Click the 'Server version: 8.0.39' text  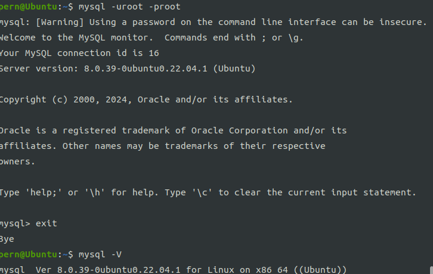tap(58, 68)
